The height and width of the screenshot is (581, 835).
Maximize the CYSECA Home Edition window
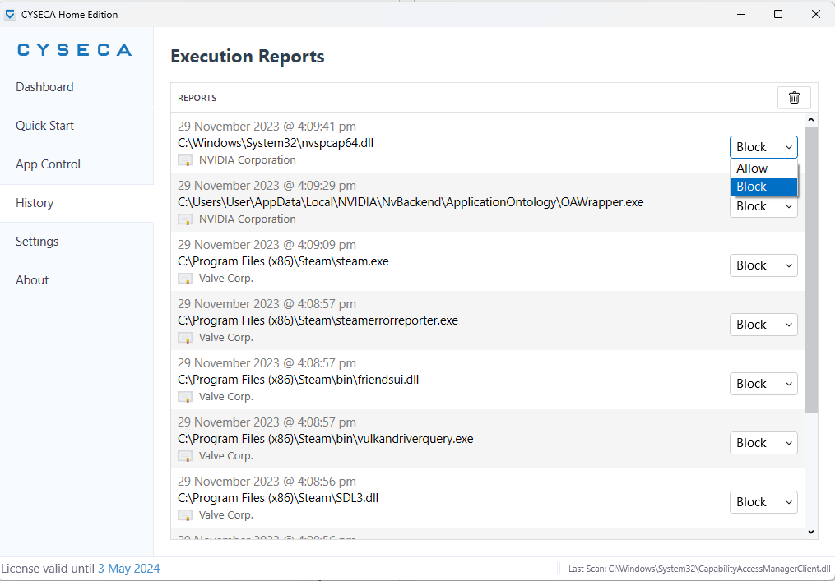click(778, 14)
